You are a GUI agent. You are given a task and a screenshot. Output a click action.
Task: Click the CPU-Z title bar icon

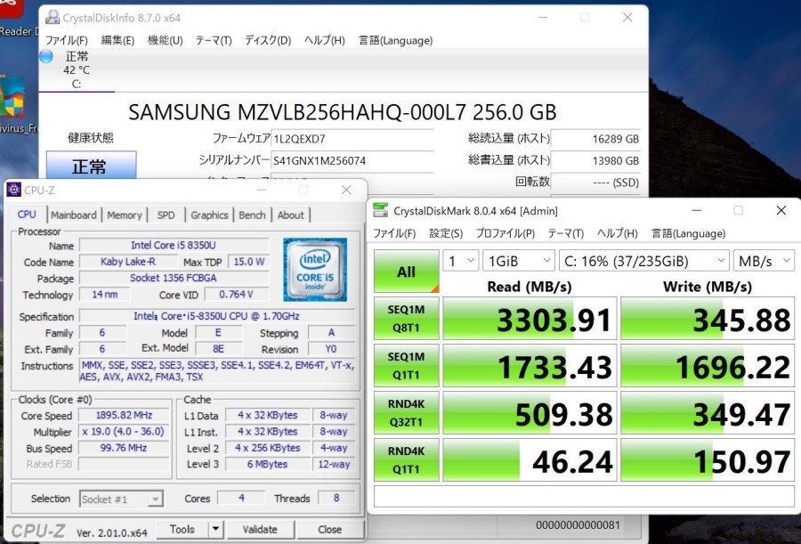coord(13,190)
